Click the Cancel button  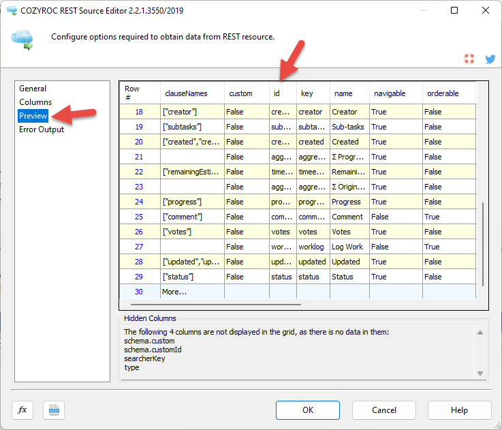pyautogui.click(x=384, y=410)
